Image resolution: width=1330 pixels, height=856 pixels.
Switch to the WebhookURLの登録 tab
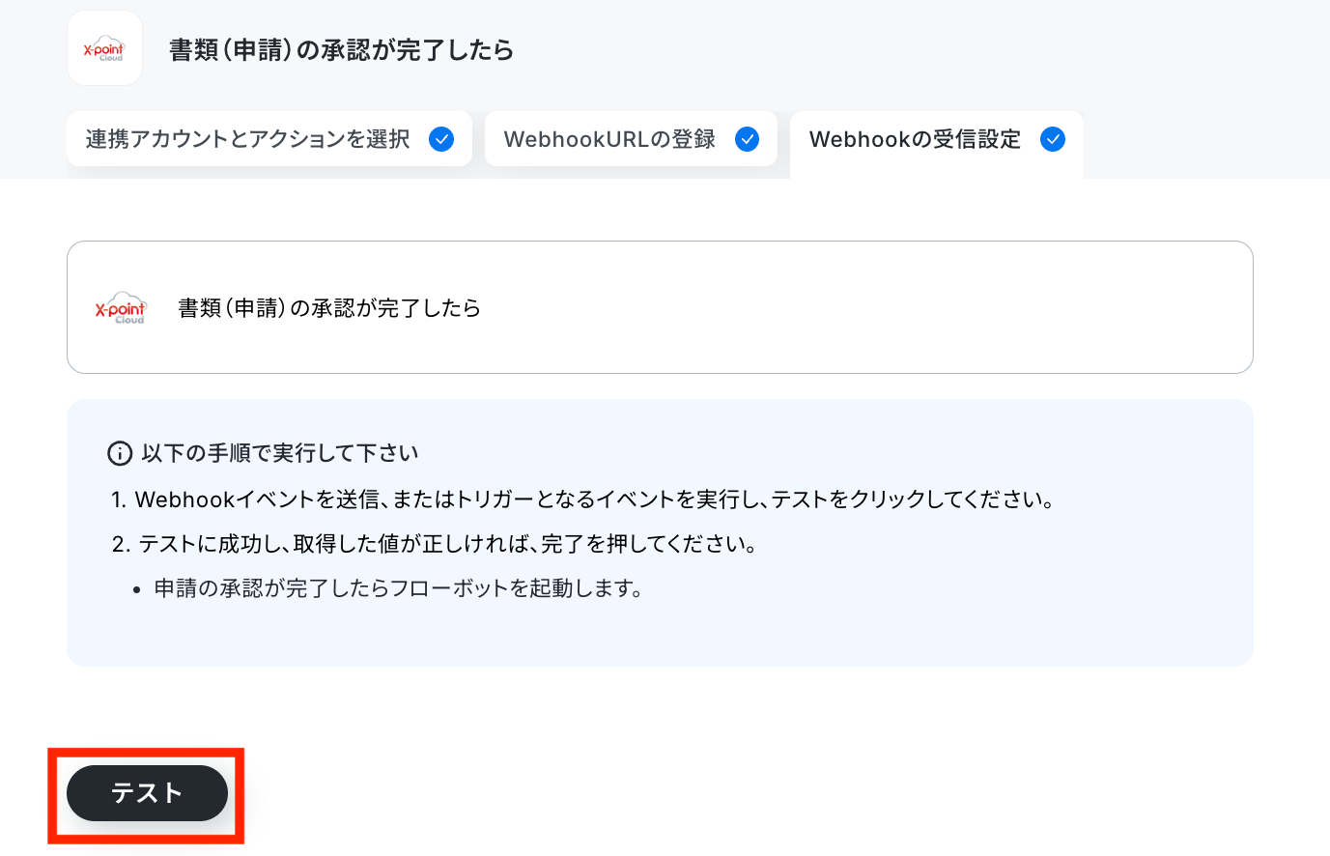(x=631, y=139)
